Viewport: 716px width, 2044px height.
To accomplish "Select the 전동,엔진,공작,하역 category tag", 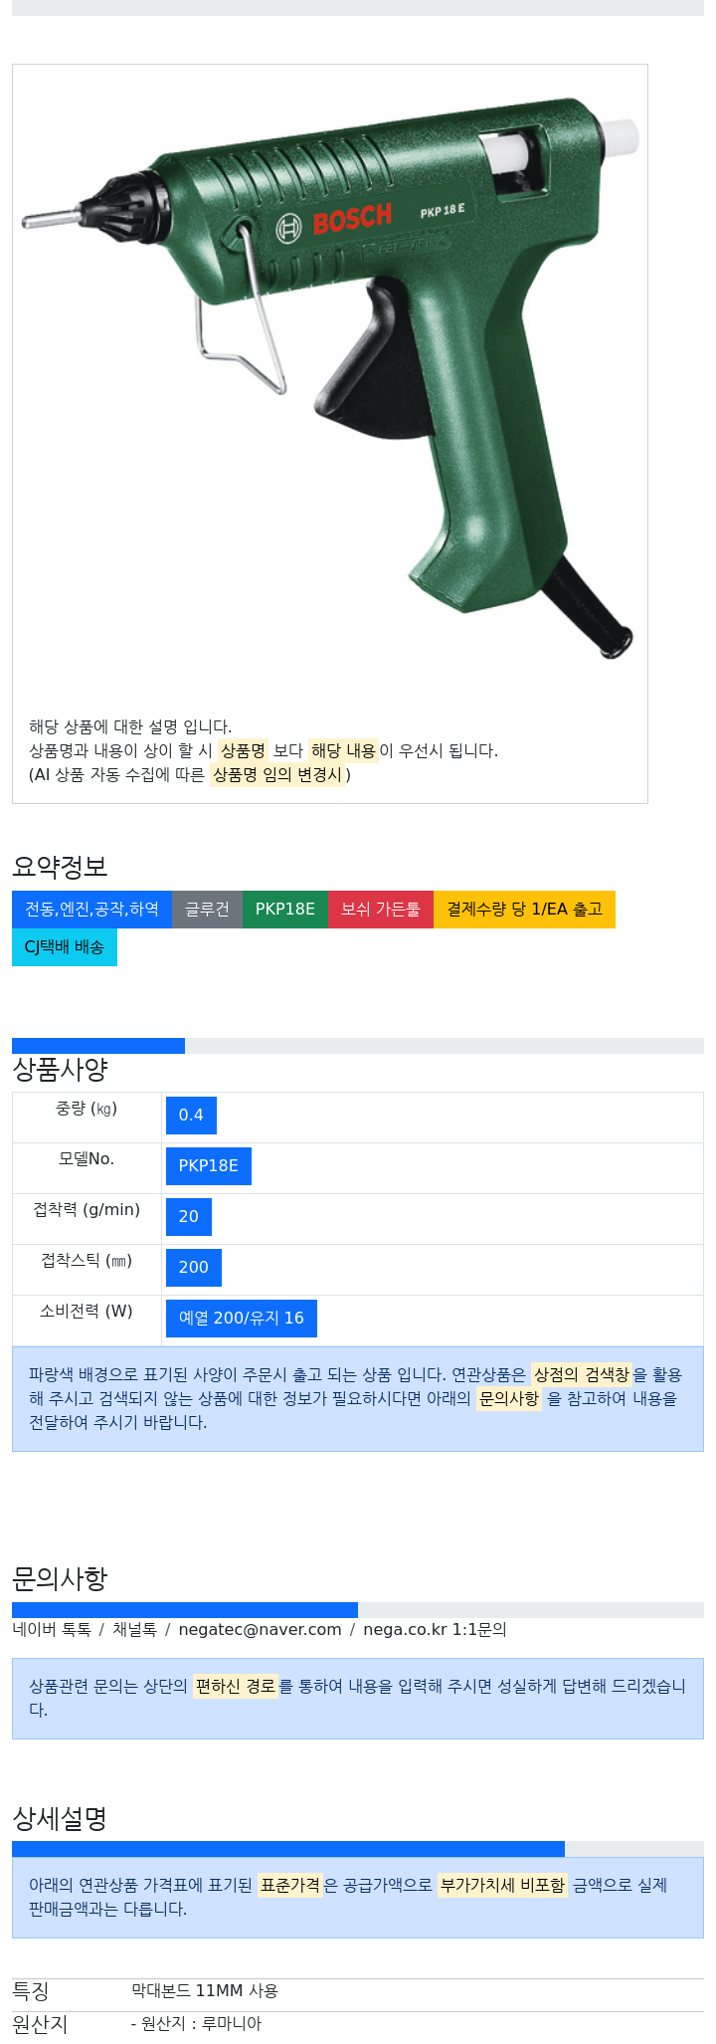I will click(91, 910).
